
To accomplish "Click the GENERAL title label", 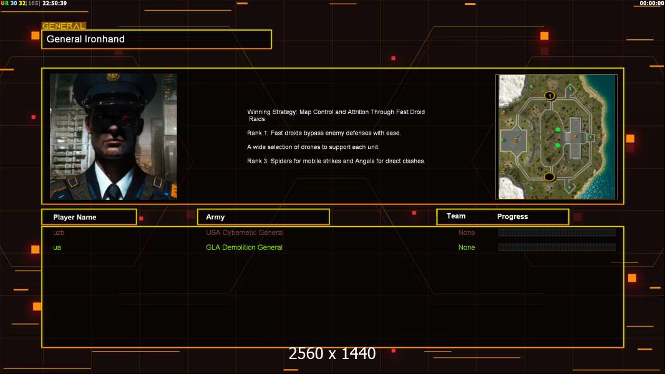I will pyautogui.click(x=64, y=26).
